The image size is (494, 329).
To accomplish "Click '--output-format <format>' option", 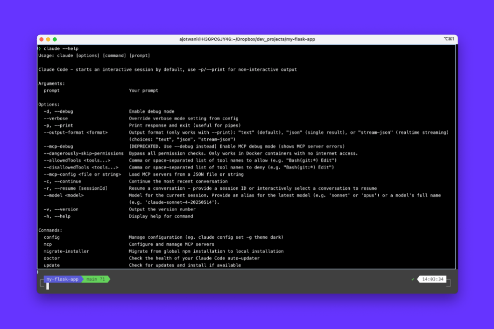I will pyautogui.click(x=76, y=133).
